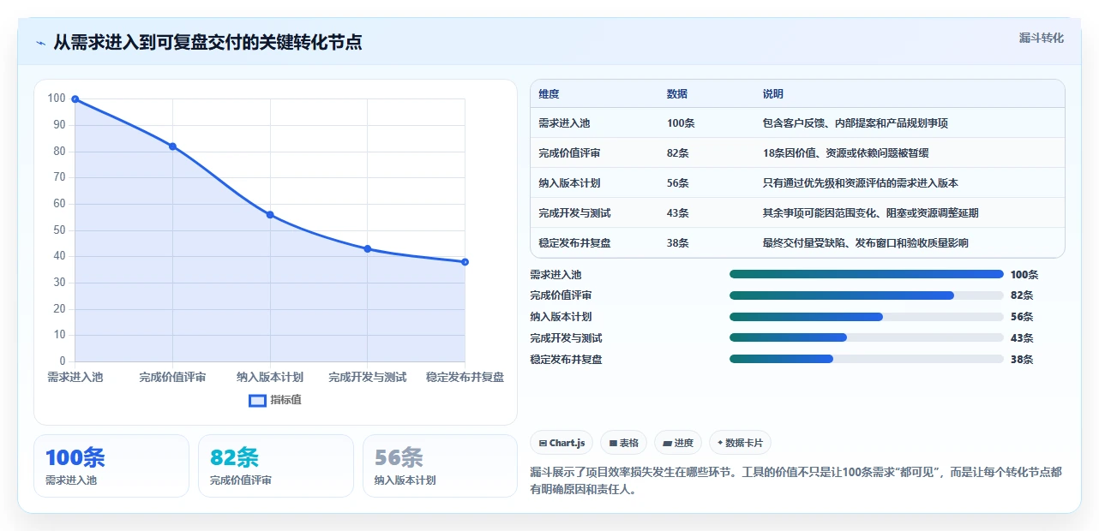Click the 38条 progress bar for 稳定发布并复盘
Image resolution: width=1099 pixels, height=531 pixels.
coord(866,359)
